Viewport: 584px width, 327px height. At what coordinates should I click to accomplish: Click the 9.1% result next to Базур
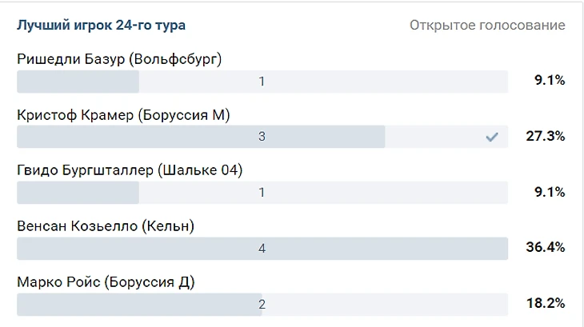pos(550,80)
